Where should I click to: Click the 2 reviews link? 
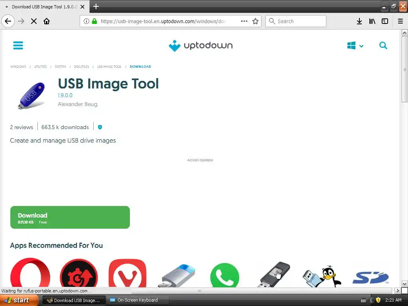pos(22,127)
